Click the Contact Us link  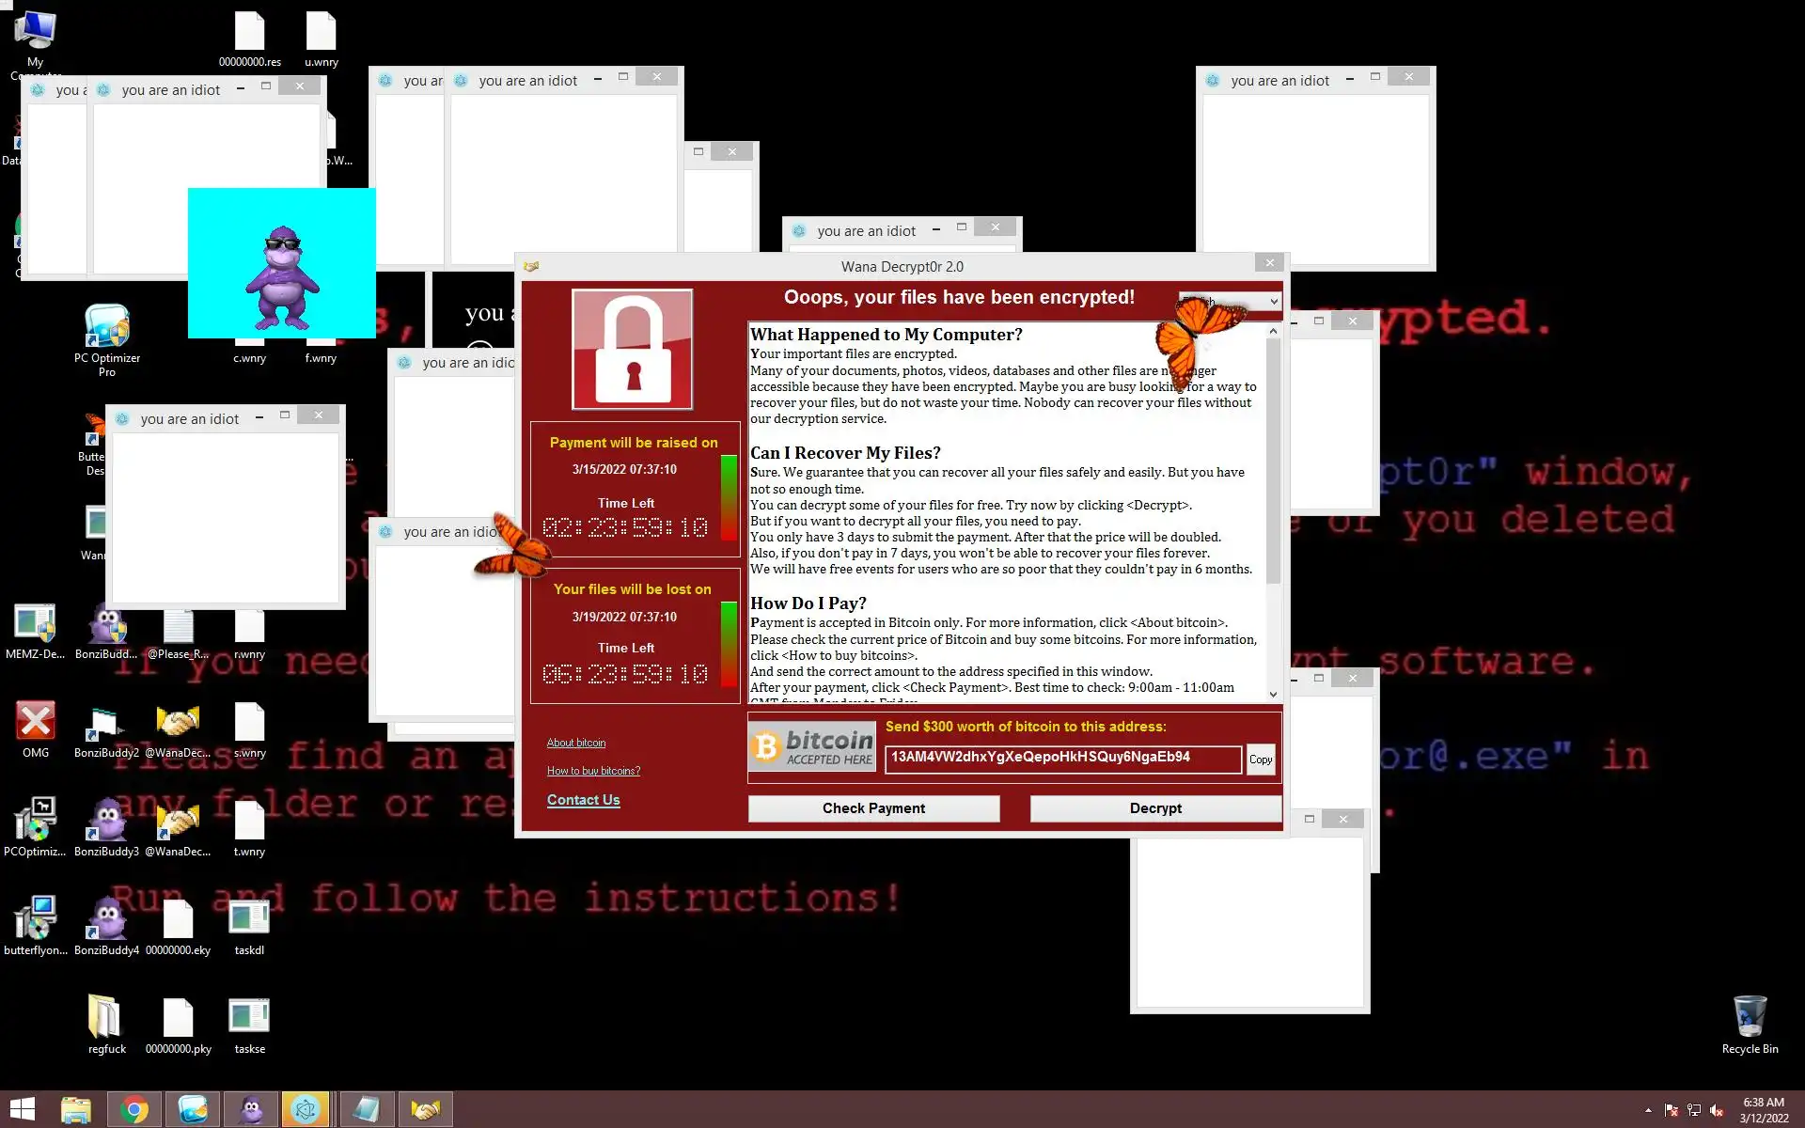click(583, 800)
